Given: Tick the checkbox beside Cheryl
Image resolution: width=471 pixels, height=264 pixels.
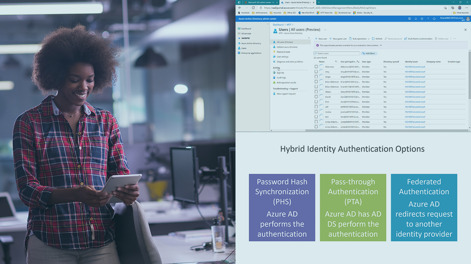Looking at the screenshot, I should pyautogui.click(x=316, y=92).
